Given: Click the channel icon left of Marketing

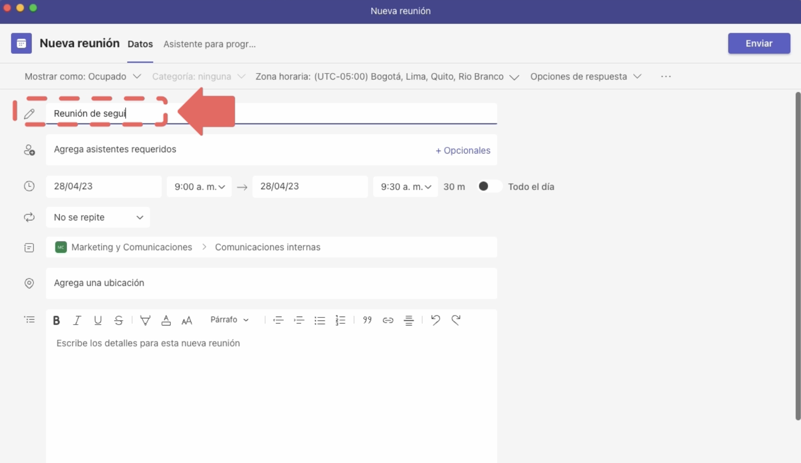Looking at the screenshot, I should coord(29,248).
